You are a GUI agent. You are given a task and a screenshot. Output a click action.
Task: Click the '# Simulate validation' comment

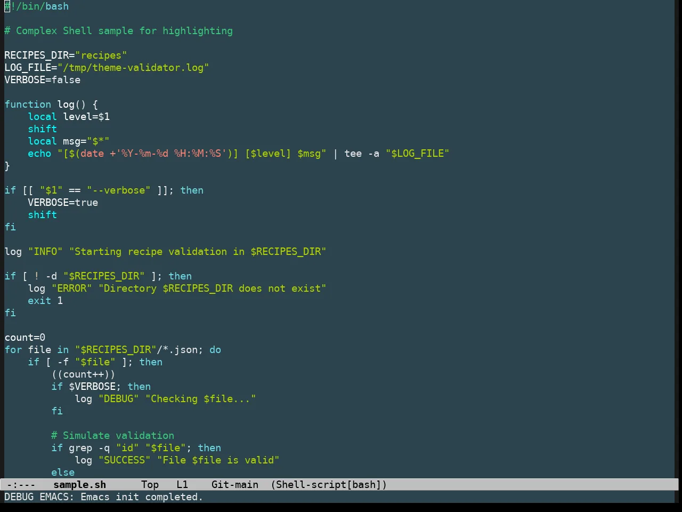pos(113,436)
